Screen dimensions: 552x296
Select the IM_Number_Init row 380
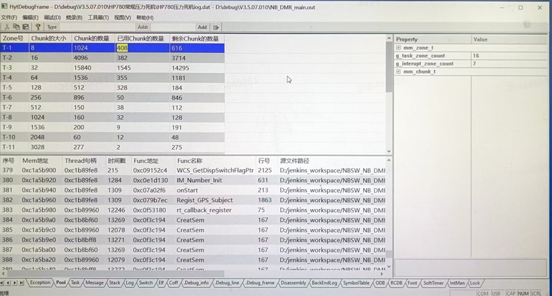pos(193,180)
